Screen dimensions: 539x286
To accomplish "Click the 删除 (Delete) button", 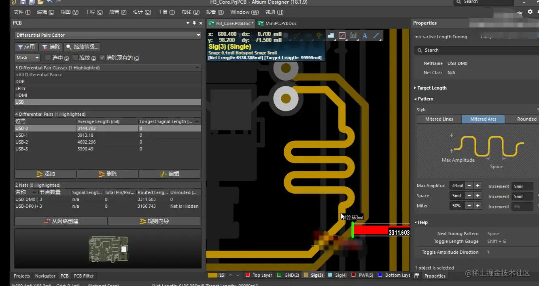I will click(x=108, y=174).
